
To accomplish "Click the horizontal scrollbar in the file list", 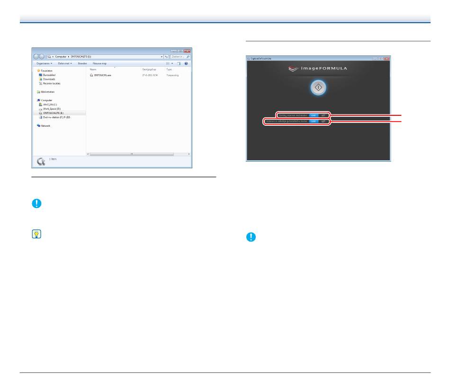I will pyautogui.click(x=132, y=155).
